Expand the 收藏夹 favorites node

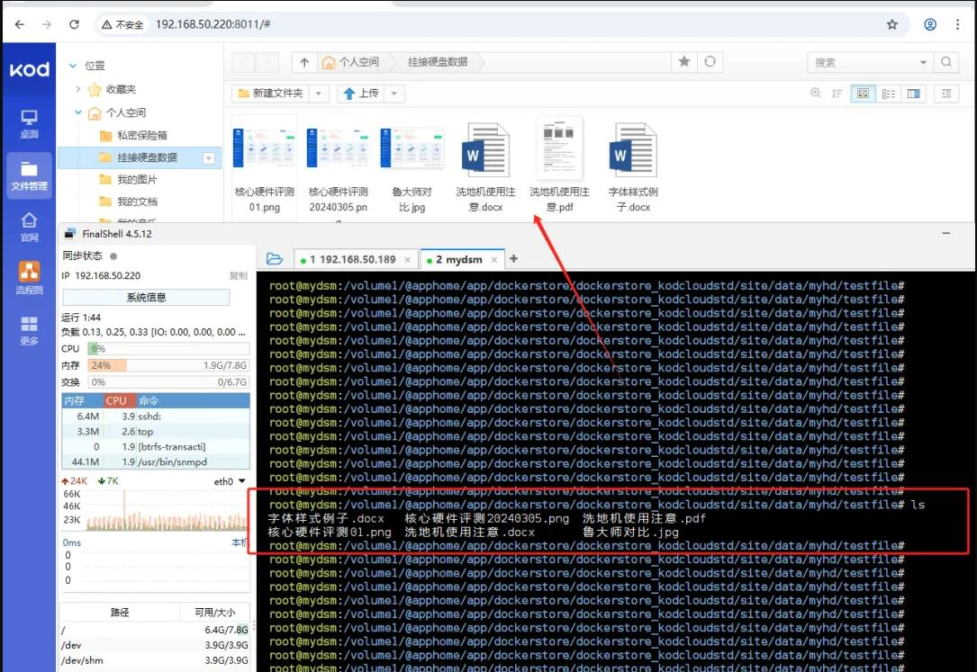point(77,89)
